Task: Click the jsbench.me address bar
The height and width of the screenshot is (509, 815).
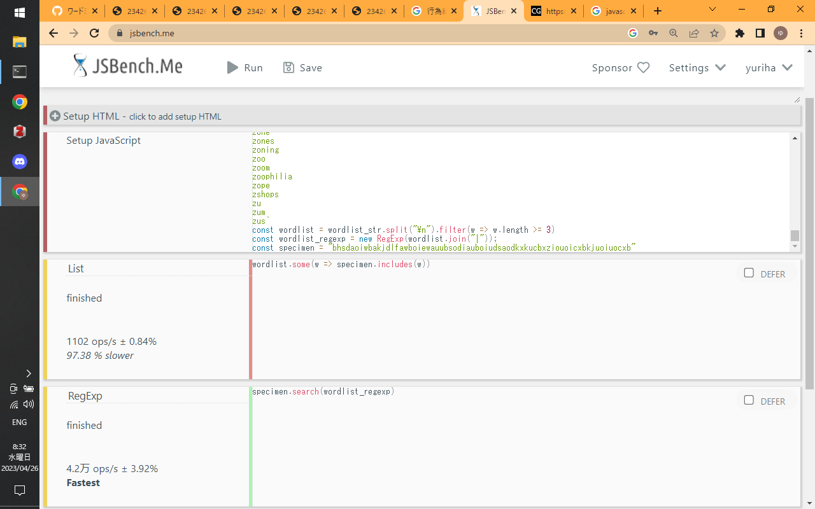Action: point(153,32)
